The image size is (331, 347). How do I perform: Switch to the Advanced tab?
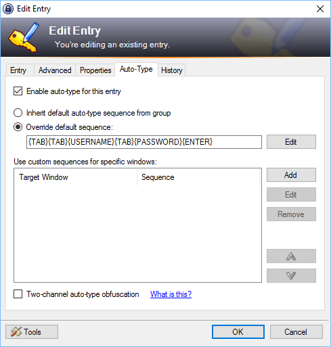(x=55, y=70)
